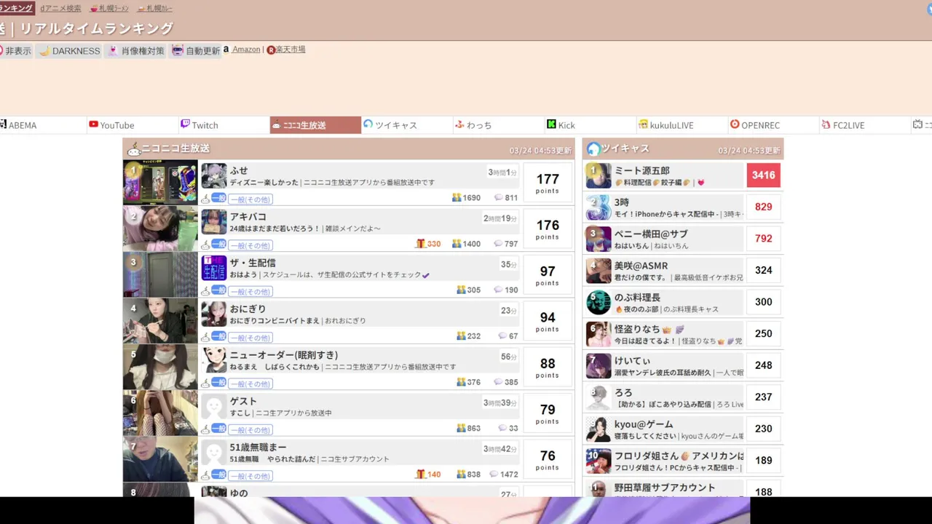Viewport: 932px width, 524px height.
Task: Click channel name kyou@ゲーム
Action: click(x=644, y=424)
